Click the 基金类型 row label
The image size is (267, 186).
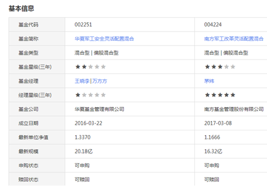coord(28,53)
